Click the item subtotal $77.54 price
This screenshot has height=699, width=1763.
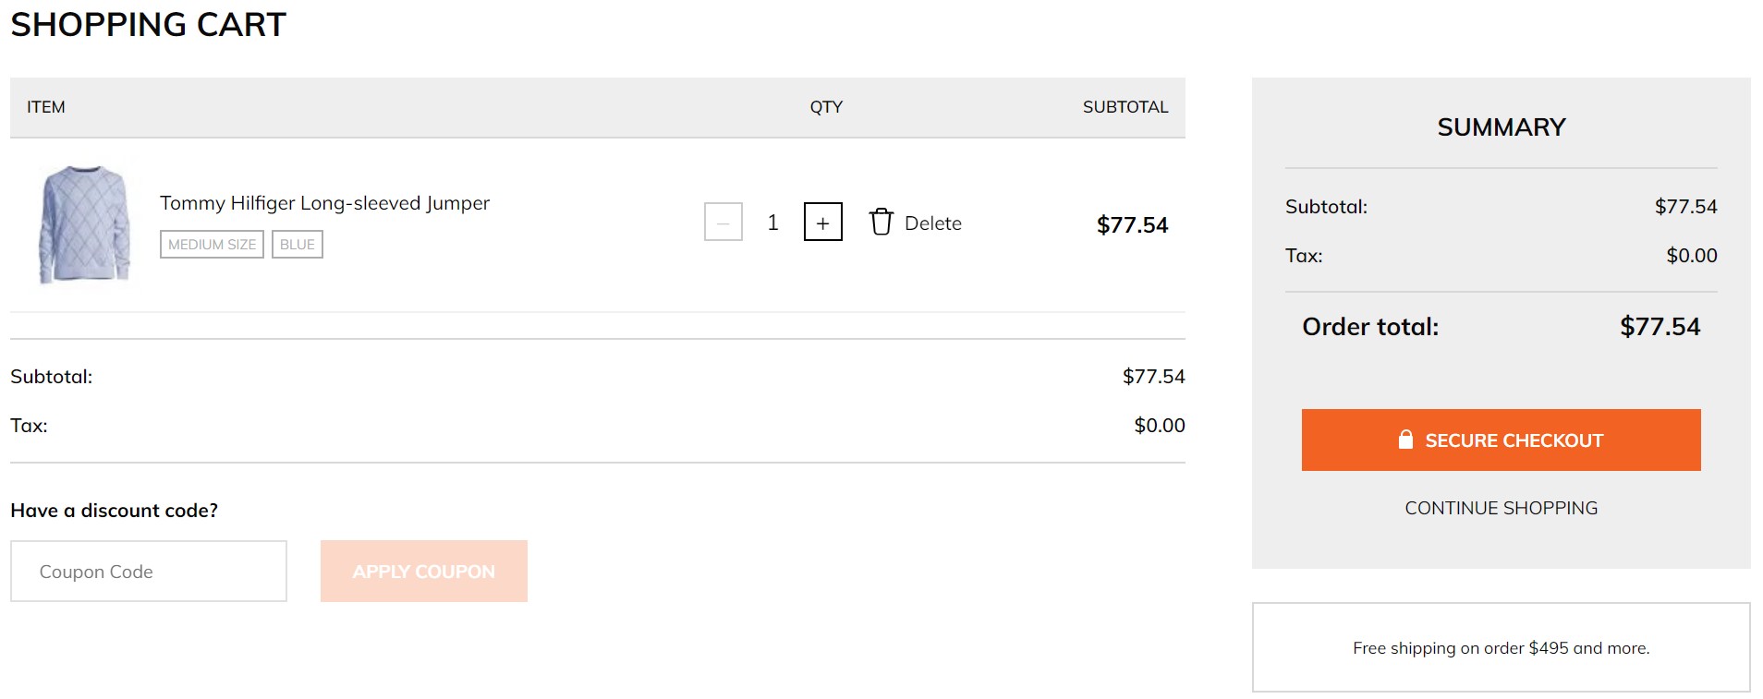pyautogui.click(x=1132, y=224)
